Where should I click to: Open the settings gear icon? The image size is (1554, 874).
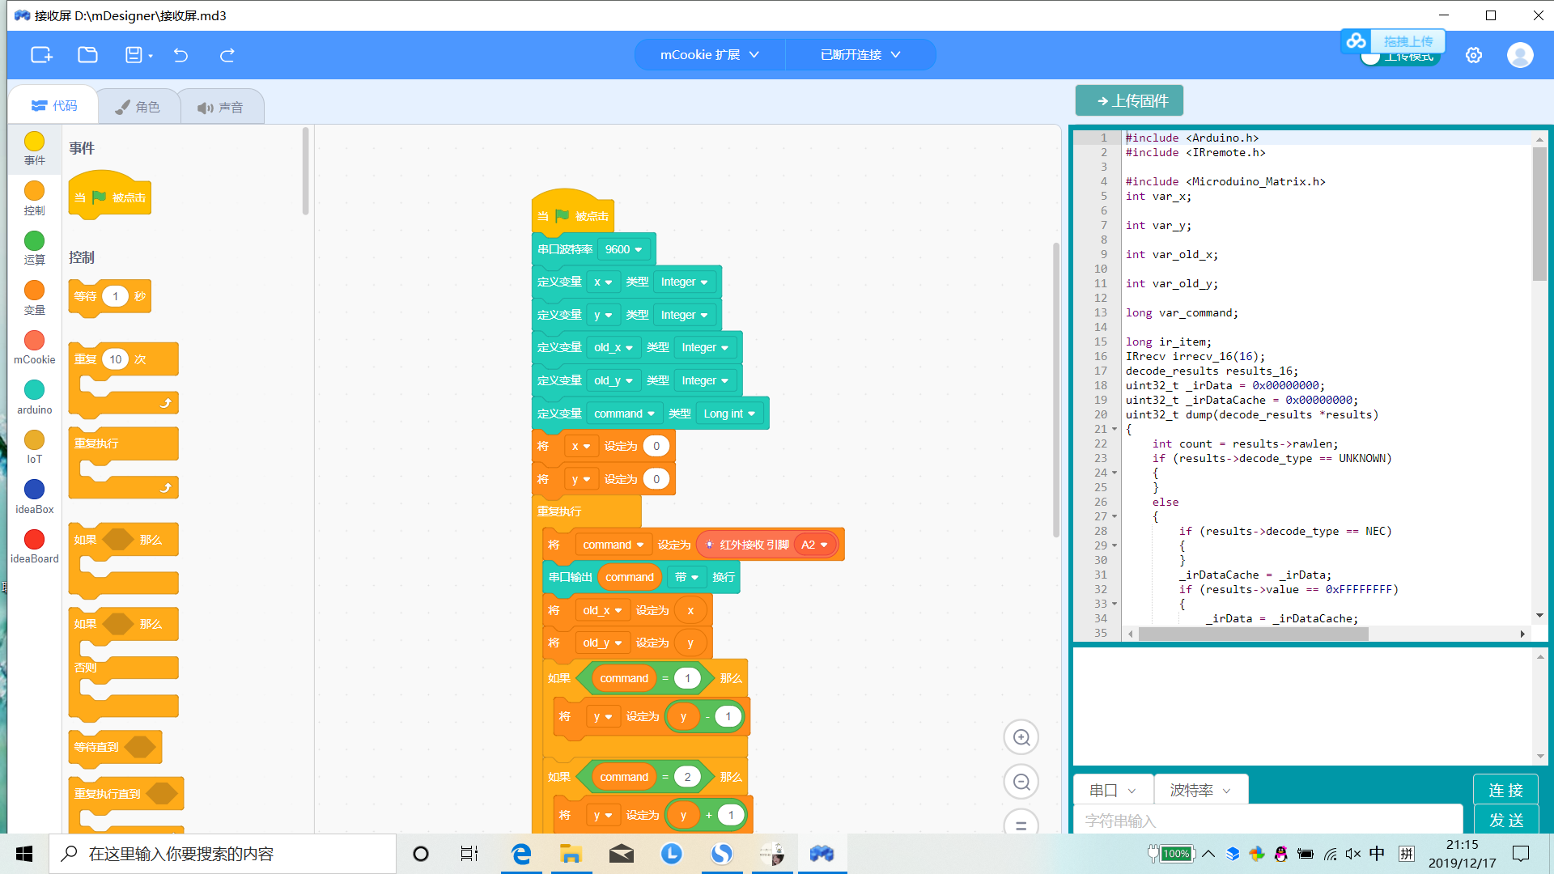click(1474, 55)
